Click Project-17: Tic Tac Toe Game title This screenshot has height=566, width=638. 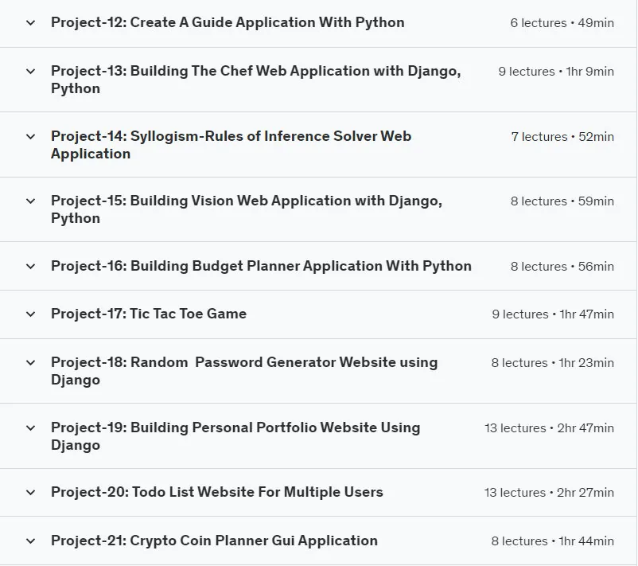pos(149,314)
